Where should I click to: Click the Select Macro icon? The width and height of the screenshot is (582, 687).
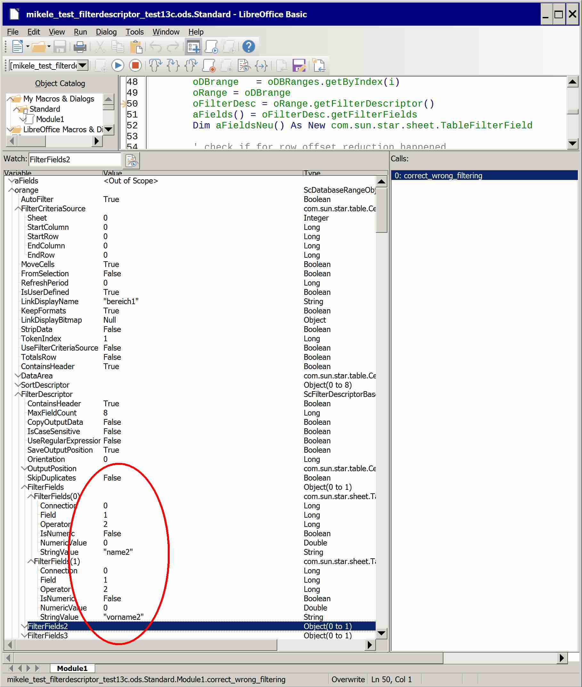point(211,46)
